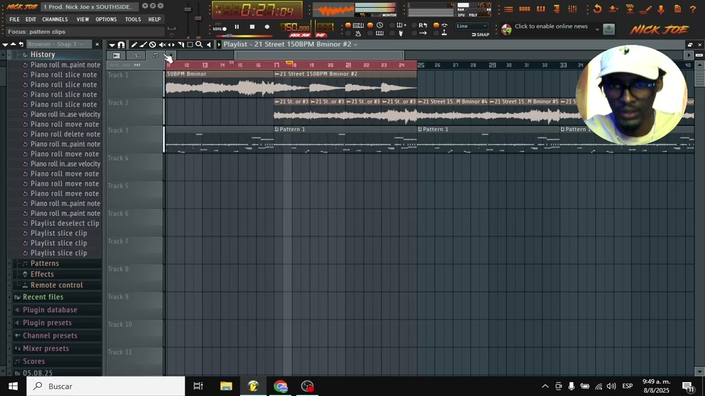This screenshot has width=705, height=396.
Task: Open the CHANNELS menu
Action: [x=55, y=19]
